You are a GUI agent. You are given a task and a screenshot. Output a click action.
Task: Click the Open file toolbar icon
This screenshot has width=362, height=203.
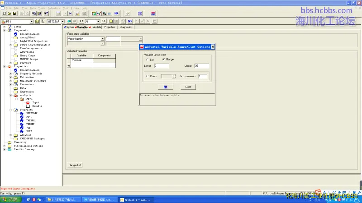(x=10, y=14)
